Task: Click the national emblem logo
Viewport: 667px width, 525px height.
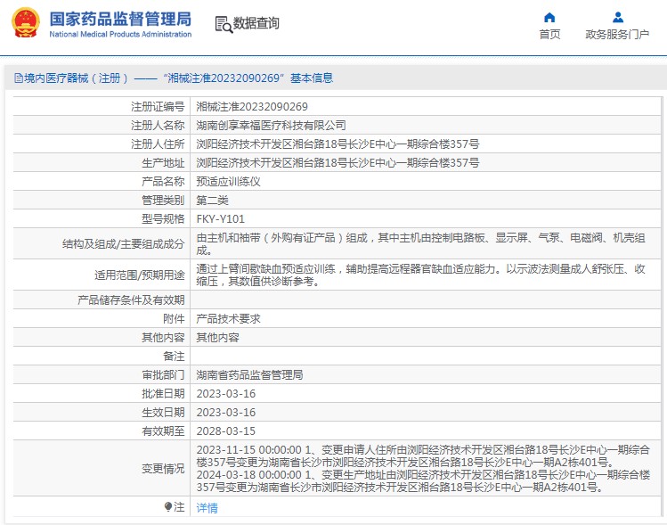Action: (24, 23)
